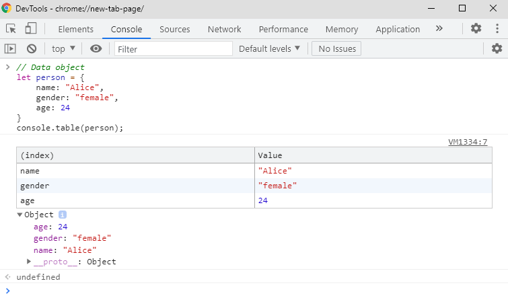Switch to the Network tab
The width and height of the screenshot is (508, 302).
pos(224,29)
